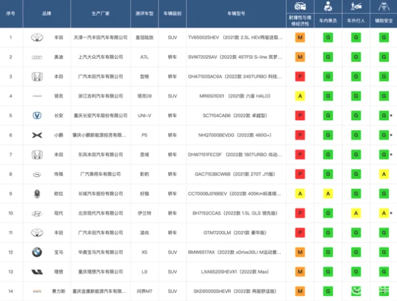Click the driver-assist icon above 辅助安全
Image resolution: width=397 pixels, height=301 pixels.
coord(384,6)
